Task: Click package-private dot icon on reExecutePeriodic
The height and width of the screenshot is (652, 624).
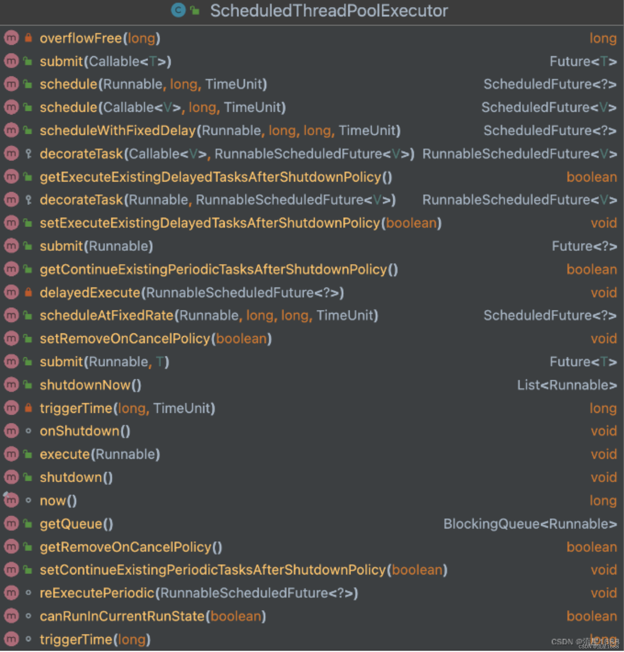Action: tap(28, 593)
